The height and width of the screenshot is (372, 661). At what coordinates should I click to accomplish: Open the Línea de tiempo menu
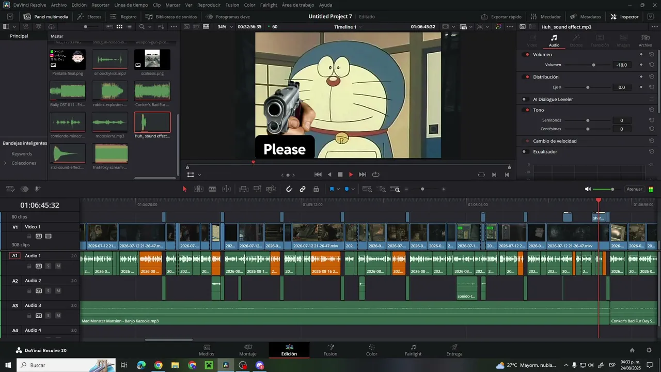coord(131,5)
